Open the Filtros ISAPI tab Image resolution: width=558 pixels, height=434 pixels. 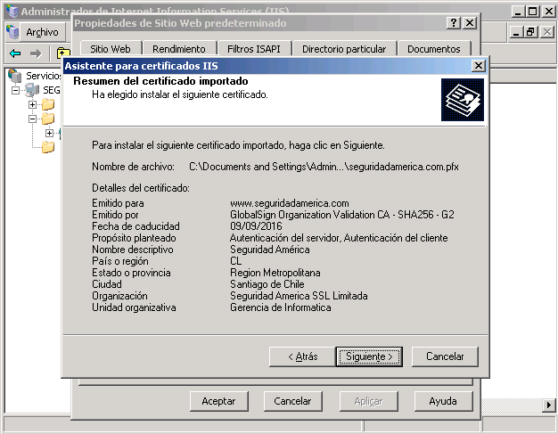253,49
